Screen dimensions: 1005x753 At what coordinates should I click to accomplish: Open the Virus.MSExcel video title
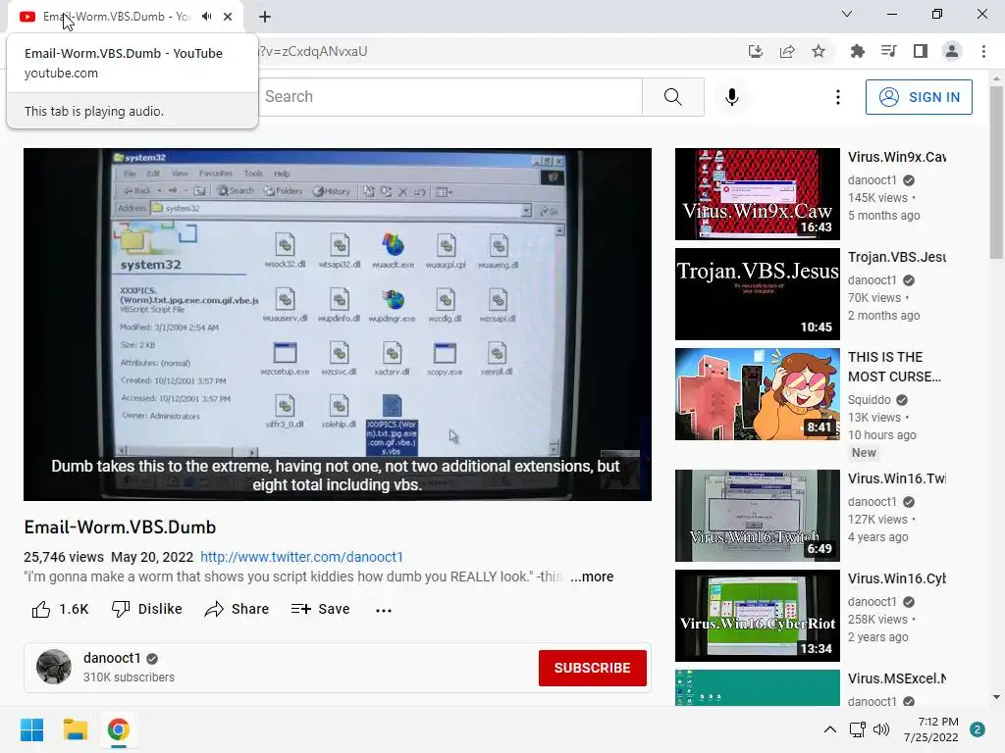[x=897, y=678]
